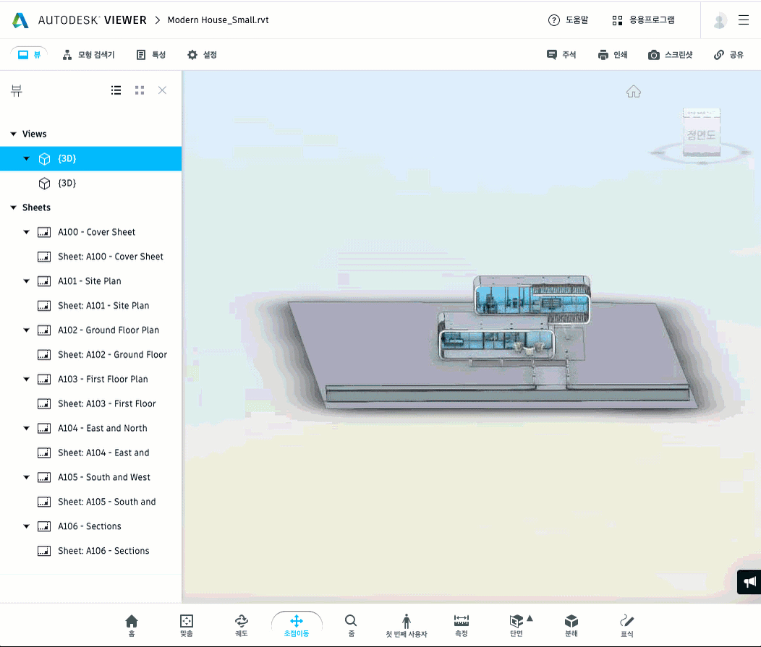Screen dimensions: 761x647
Task: Collapse A102 - Ground Floor Plan group
Action: click(27, 330)
